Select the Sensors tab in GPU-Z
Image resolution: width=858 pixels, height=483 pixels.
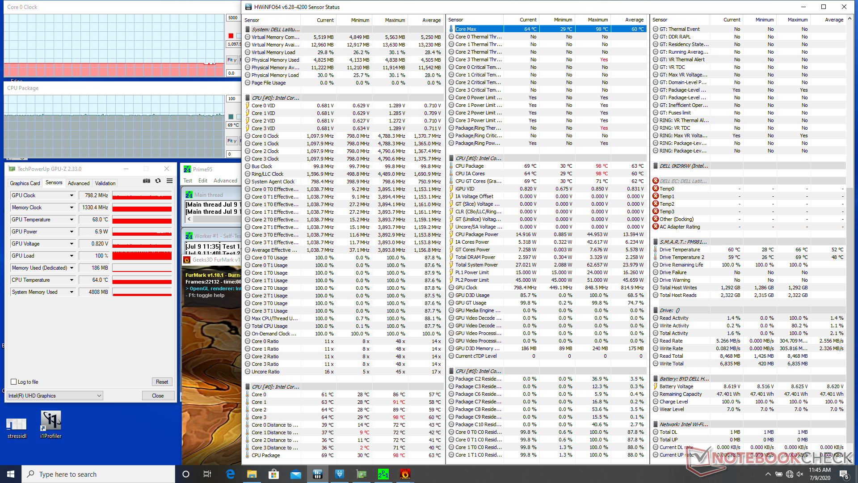(54, 182)
